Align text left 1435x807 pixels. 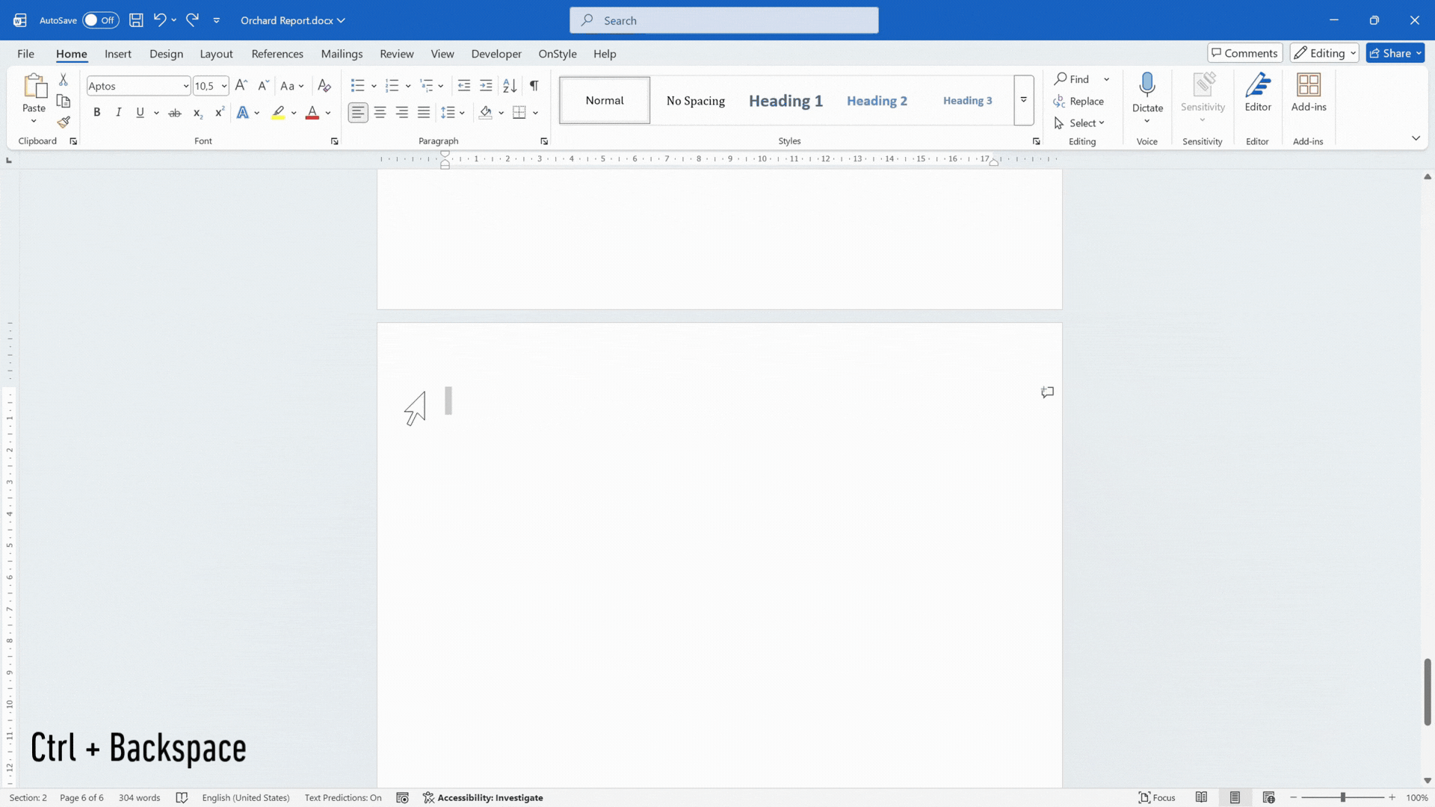pos(358,113)
